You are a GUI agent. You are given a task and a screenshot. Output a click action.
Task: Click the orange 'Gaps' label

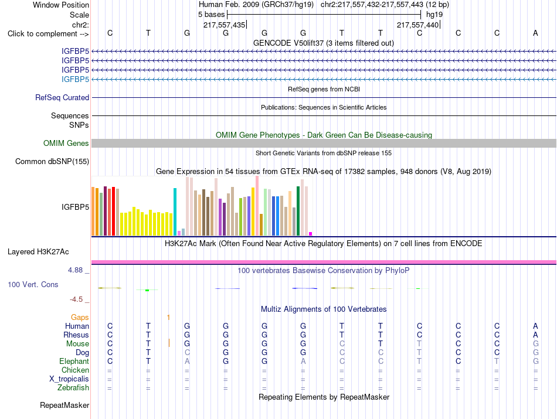80,318
